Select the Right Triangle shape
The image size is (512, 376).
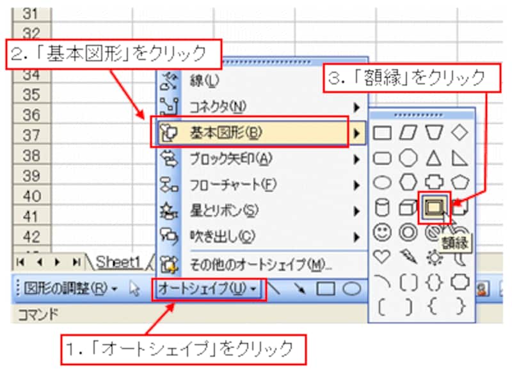[460, 159]
